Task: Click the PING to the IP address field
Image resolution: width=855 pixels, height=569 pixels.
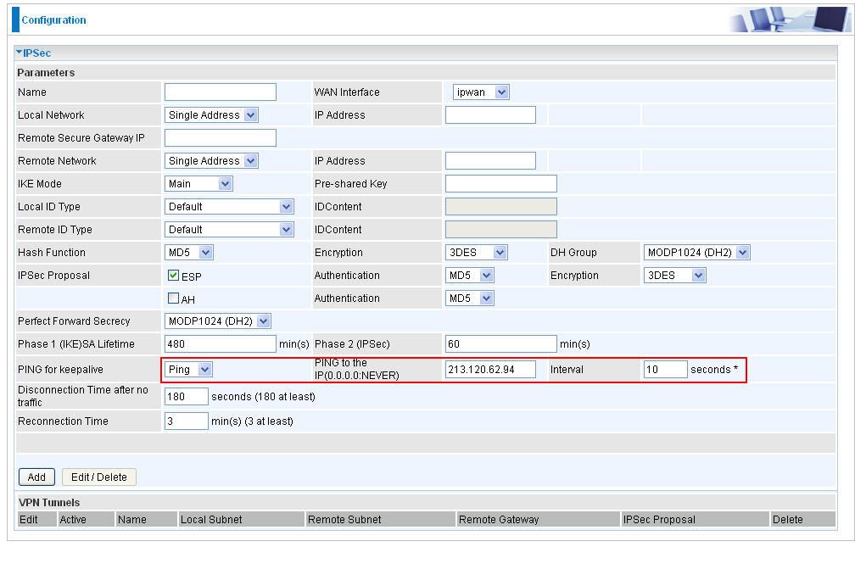Action: [x=490, y=370]
